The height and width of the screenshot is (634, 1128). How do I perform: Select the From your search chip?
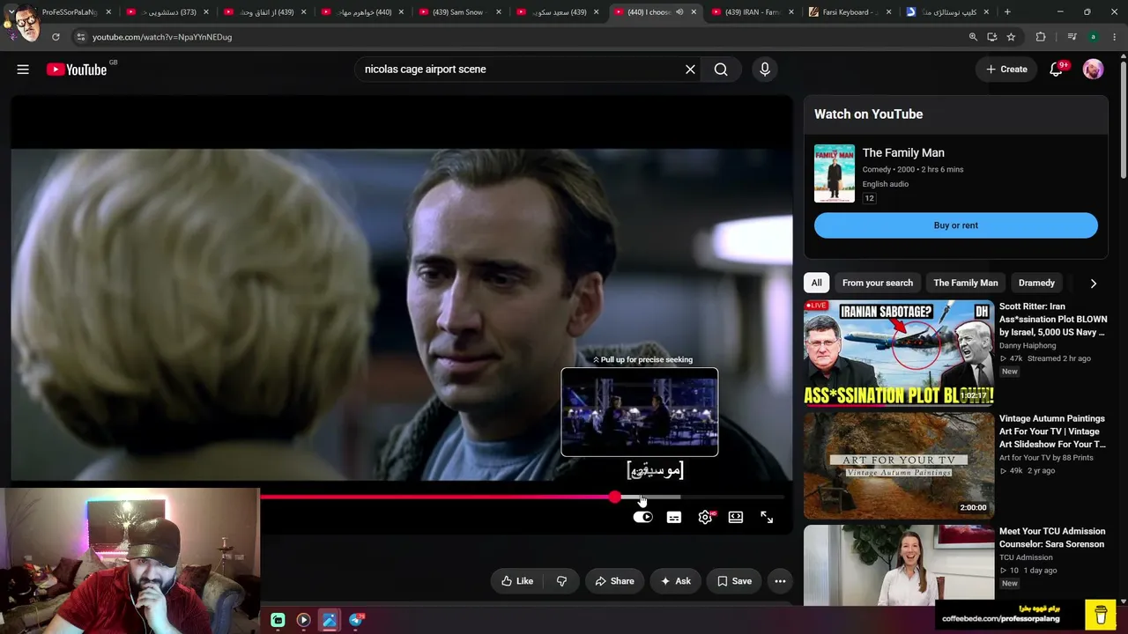click(878, 283)
